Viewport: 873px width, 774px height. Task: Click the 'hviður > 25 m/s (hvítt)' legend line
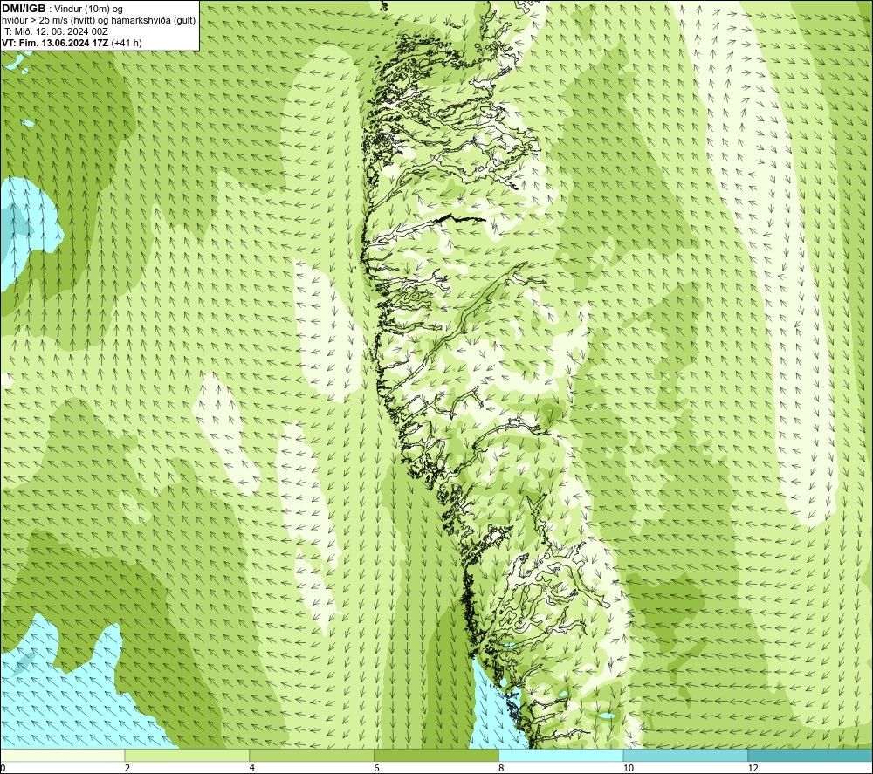(100, 21)
